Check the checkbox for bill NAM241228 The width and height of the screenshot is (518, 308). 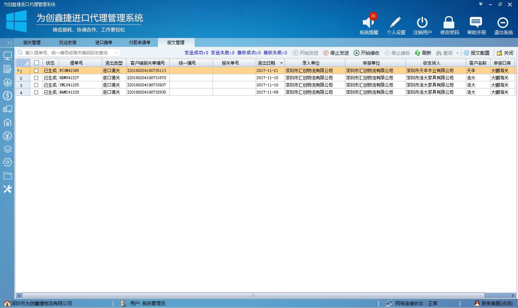[36, 92]
